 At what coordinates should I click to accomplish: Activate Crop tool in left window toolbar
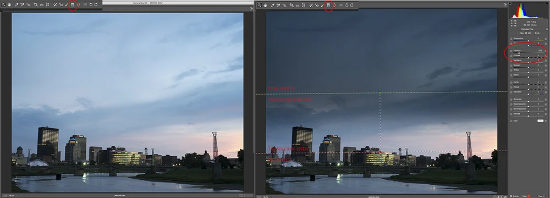click(x=35, y=4)
